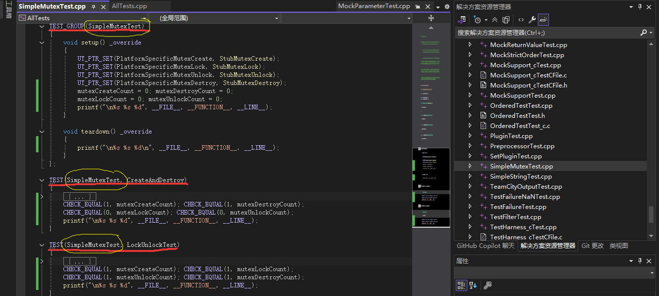Select the Switch Views icon in Solution Explorer
659x296 pixels.
pyautogui.click(x=462, y=19)
